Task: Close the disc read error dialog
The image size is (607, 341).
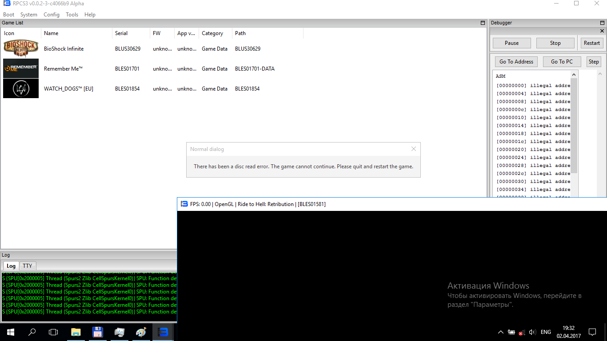Action: [413, 149]
